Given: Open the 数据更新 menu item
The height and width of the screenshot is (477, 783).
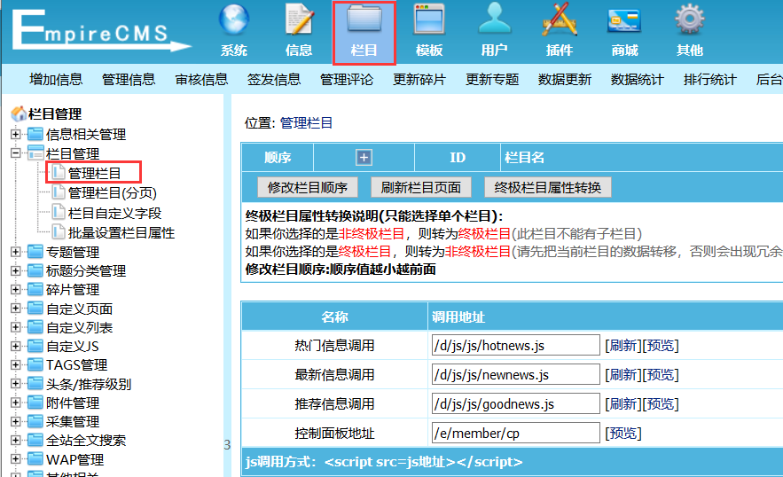Looking at the screenshot, I should (564, 80).
